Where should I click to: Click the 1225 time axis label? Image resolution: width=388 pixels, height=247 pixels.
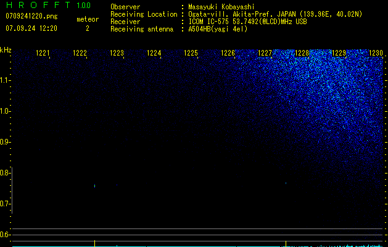(x=191, y=52)
